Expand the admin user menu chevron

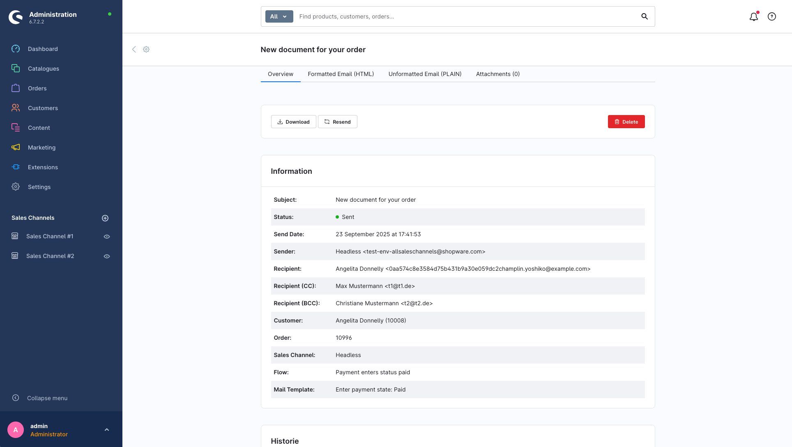[107, 430]
